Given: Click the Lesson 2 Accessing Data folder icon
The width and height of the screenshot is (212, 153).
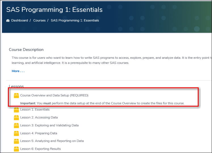Looking at the screenshot, I should coord(16,117).
